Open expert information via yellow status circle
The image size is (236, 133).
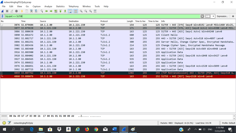(x=4, y=123)
